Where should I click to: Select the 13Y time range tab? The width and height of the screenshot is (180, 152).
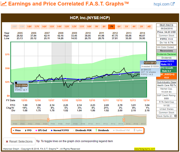coord(67,27)
